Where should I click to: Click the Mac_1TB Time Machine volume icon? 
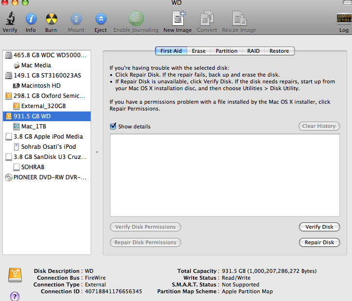[x=16, y=127]
